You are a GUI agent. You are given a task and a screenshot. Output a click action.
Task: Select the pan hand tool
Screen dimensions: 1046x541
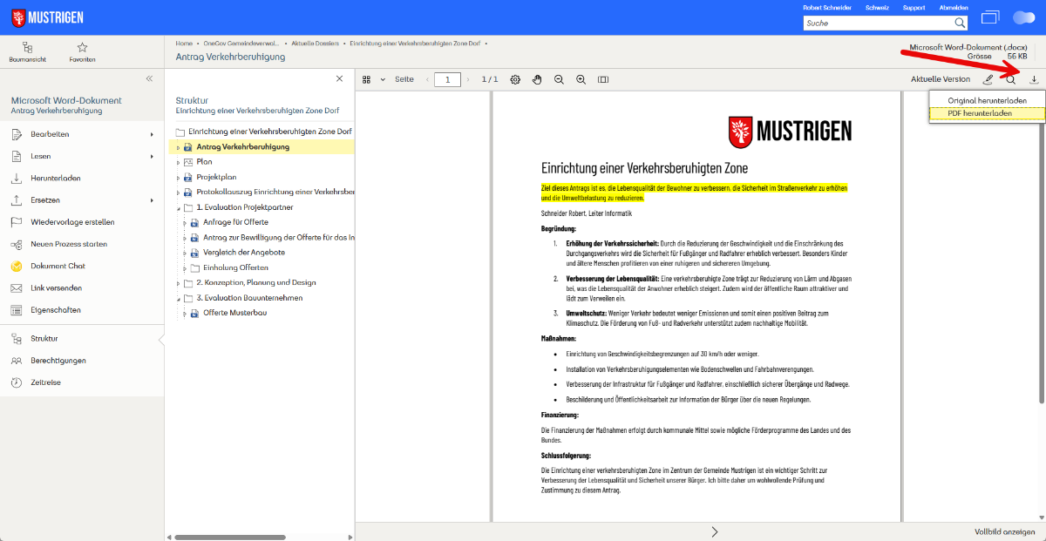click(537, 79)
